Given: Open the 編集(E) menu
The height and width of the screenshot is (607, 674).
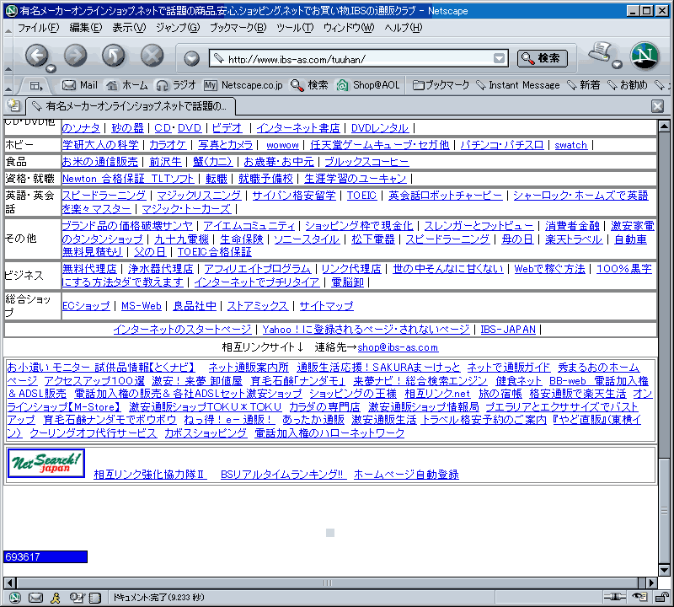Looking at the screenshot, I should (86, 28).
